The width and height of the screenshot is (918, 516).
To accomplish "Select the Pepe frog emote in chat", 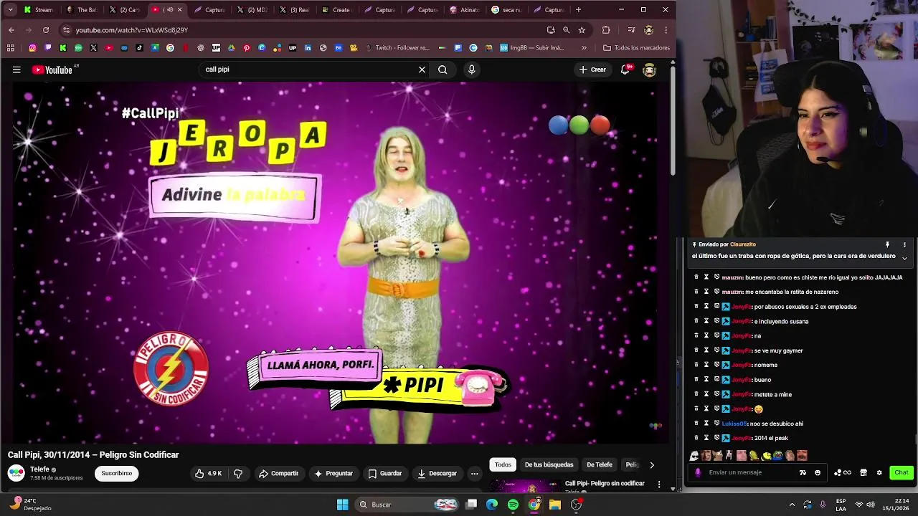I will point(777,456).
